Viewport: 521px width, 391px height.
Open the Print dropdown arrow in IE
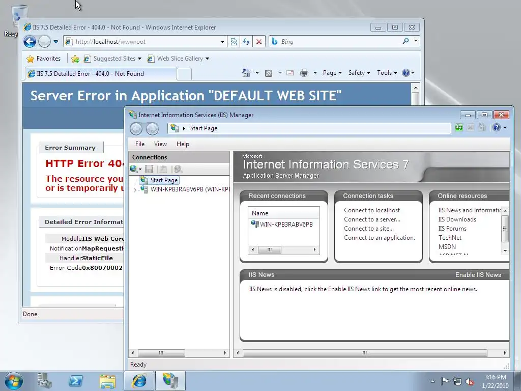point(315,73)
